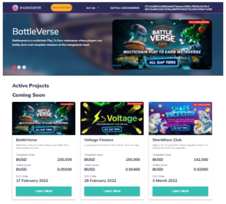Click the SharkRace Club card title

click(167, 140)
